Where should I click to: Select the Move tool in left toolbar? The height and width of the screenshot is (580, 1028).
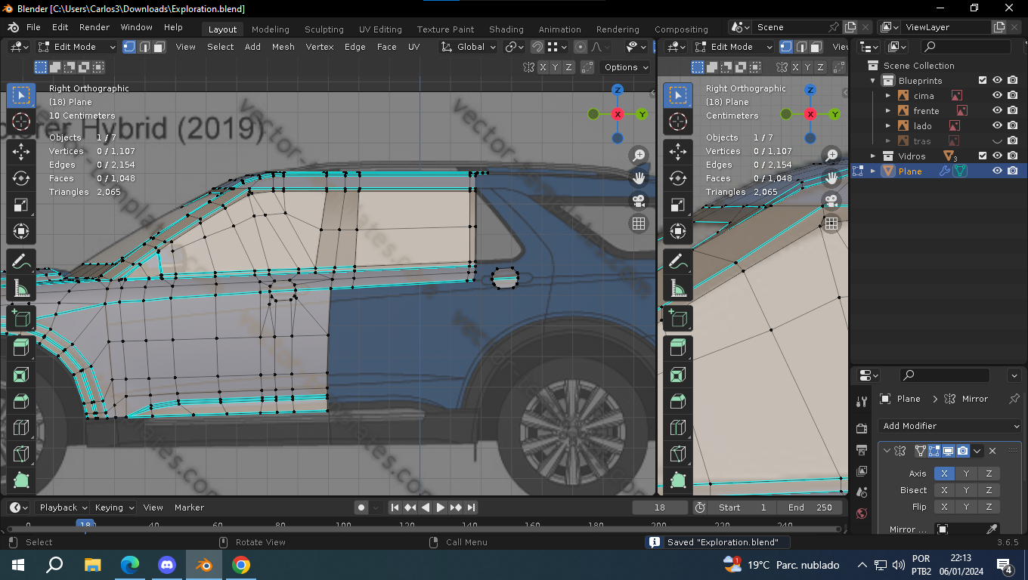click(21, 151)
